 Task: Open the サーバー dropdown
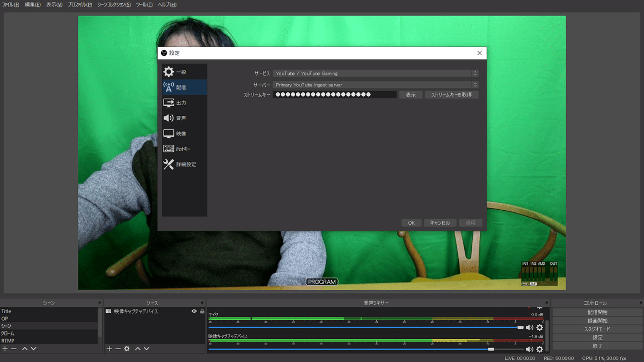376,85
